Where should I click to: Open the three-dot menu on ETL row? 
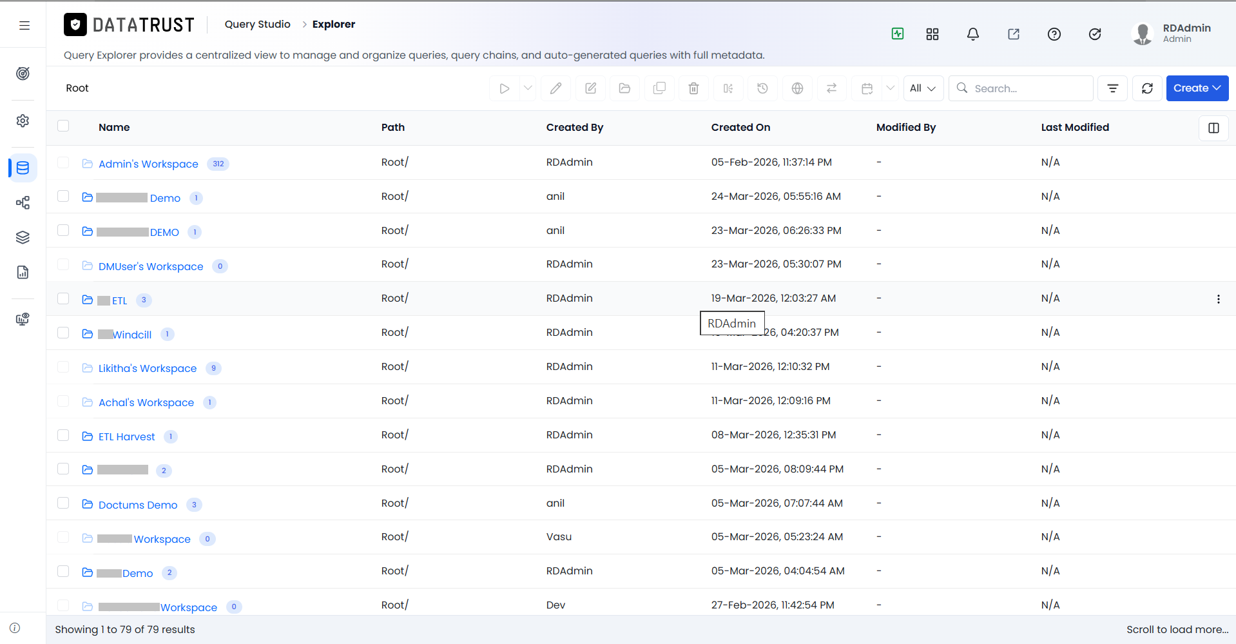pos(1218,299)
